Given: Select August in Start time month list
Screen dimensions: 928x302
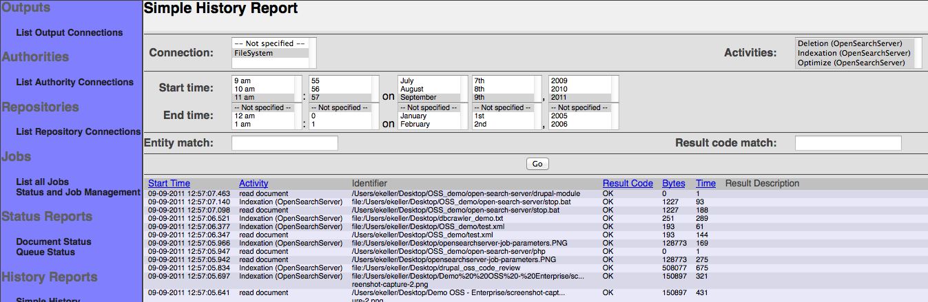Looking at the screenshot, I should click(412, 89).
